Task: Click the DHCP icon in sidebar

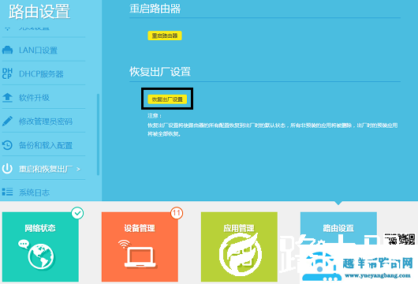Action: pos(7,73)
